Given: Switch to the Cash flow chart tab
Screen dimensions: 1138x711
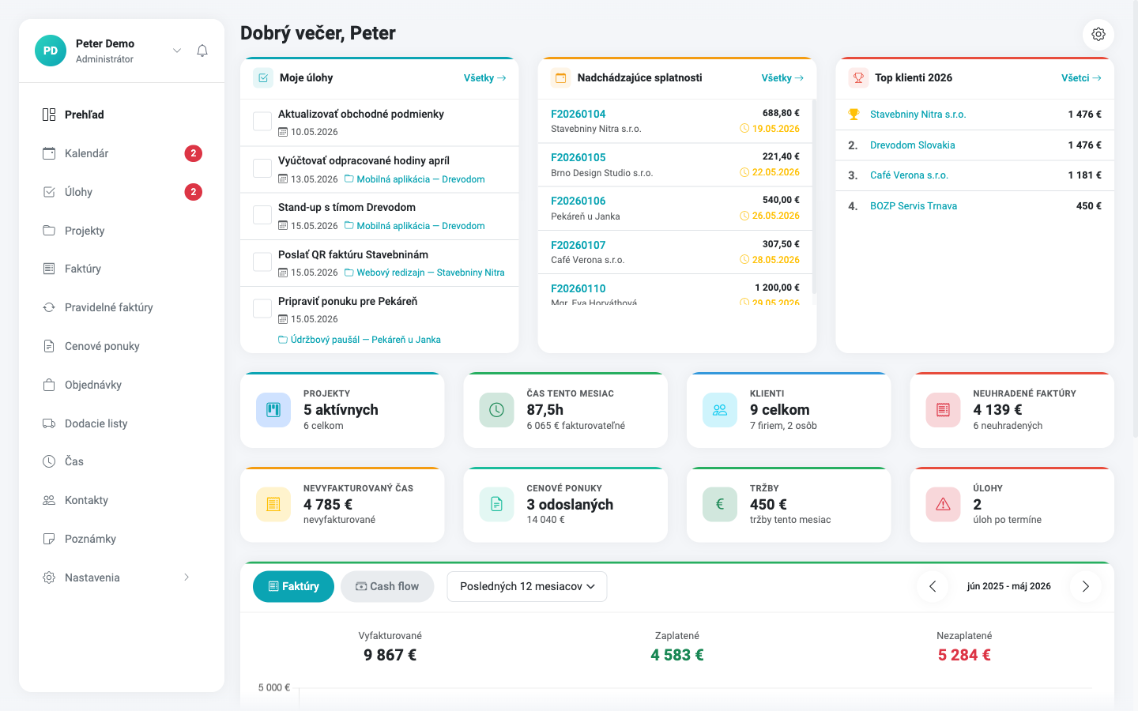Looking at the screenshot, I should [387, 586].
